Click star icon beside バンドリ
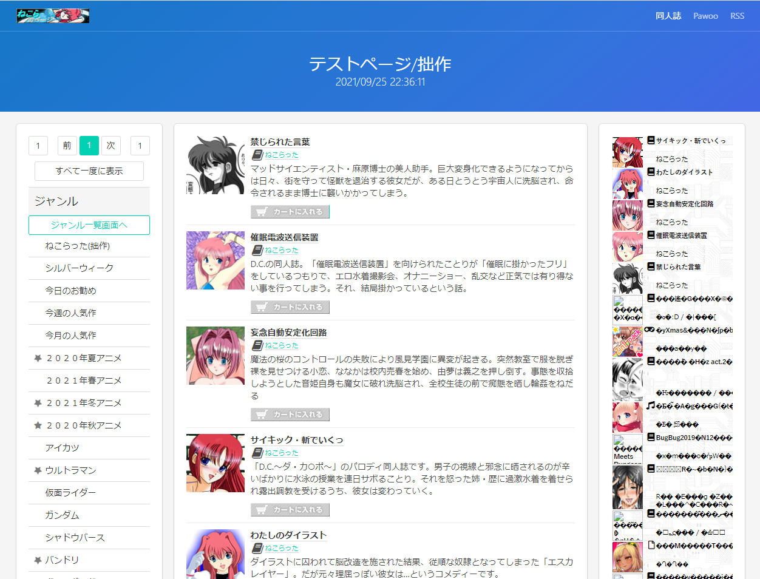760x579 pixels. coord(38,560)
